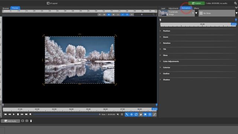Viewport: 238px width, 134px height.
Task: Click the layer anchor point on the image
Action: [80, 60]
